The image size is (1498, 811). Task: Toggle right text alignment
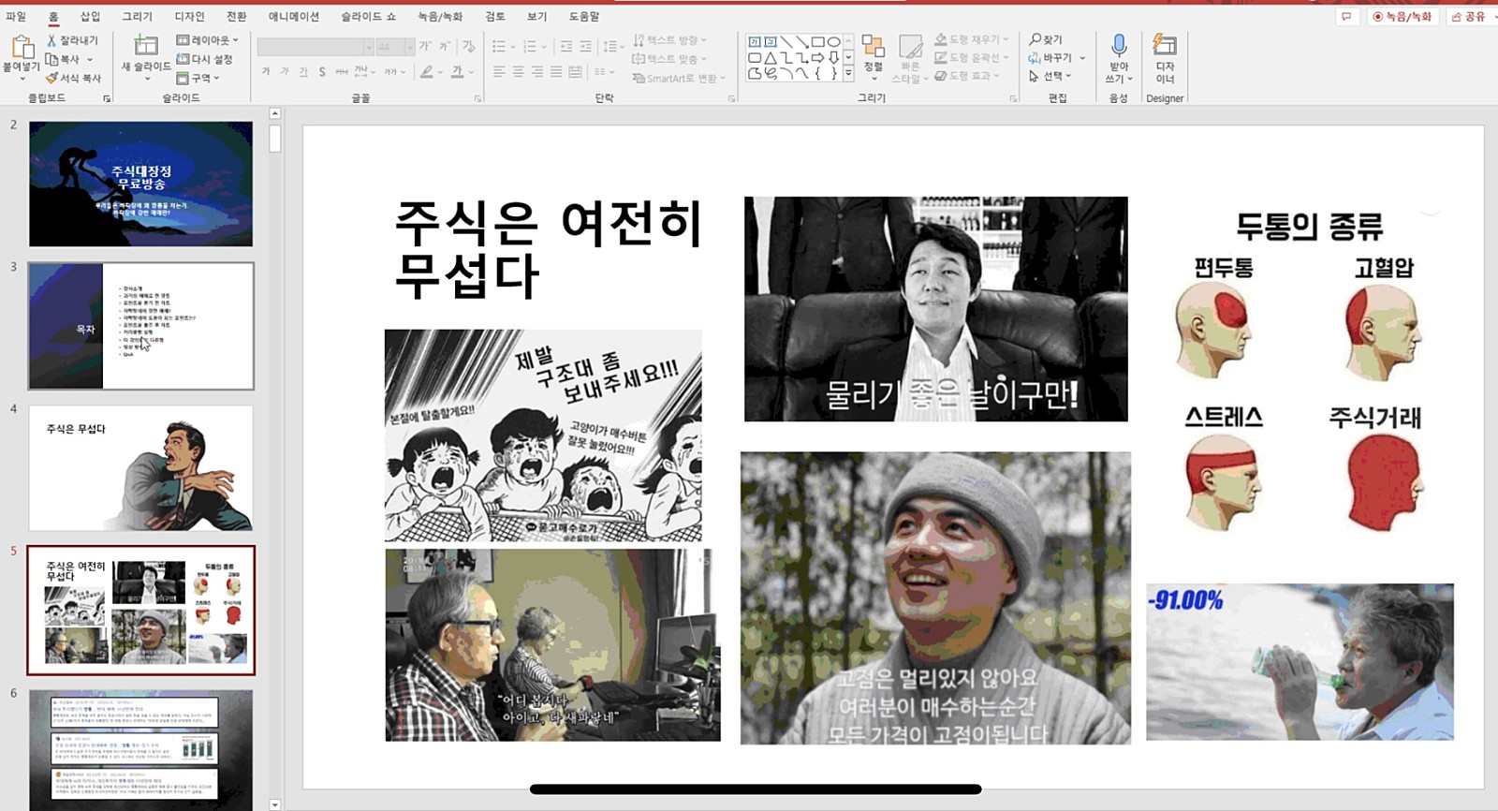537,72
